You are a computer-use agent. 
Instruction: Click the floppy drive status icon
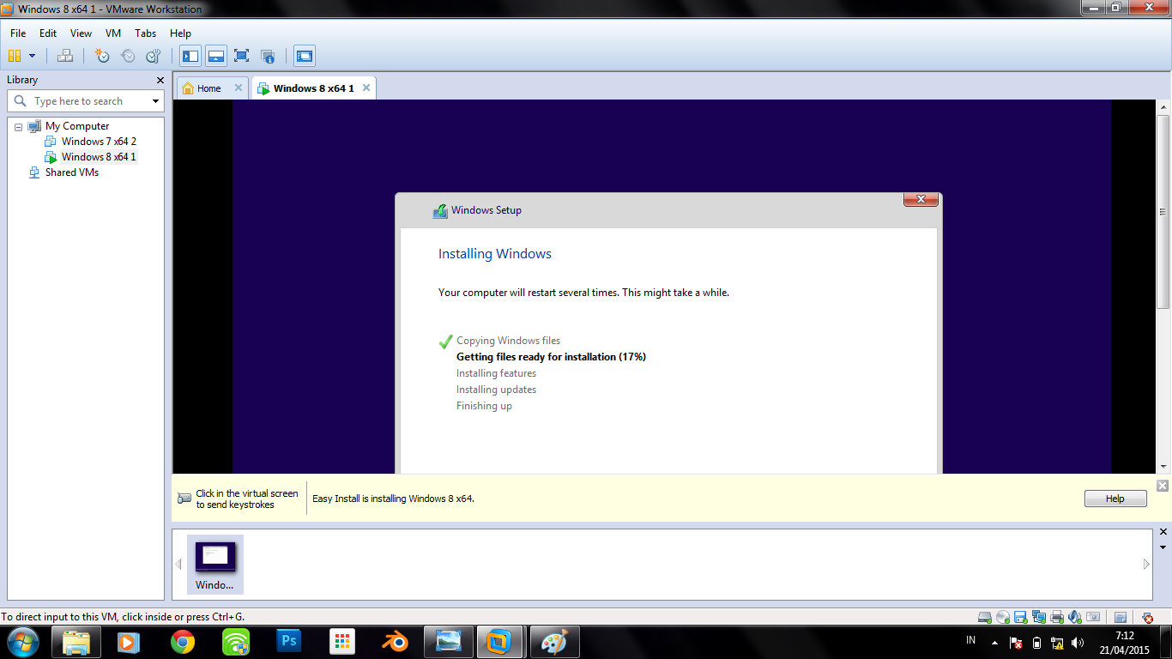(1021, 617)
